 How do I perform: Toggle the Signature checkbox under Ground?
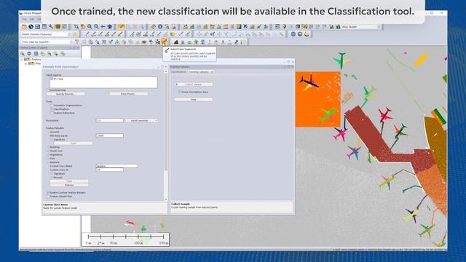pos(52,139)
